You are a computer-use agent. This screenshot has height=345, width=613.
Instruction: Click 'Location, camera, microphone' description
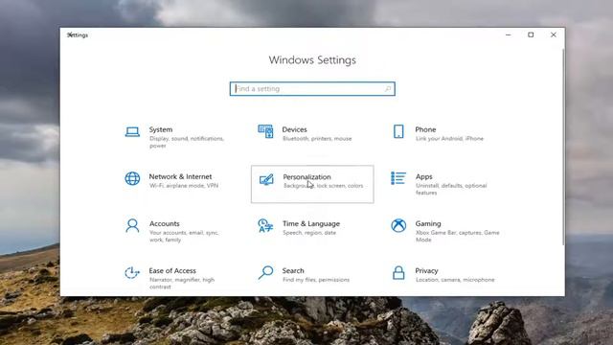click(455, 280)
